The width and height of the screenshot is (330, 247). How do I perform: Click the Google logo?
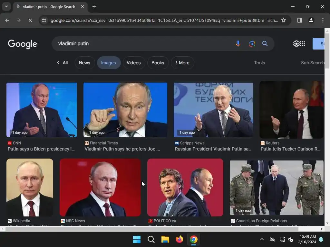22,44
